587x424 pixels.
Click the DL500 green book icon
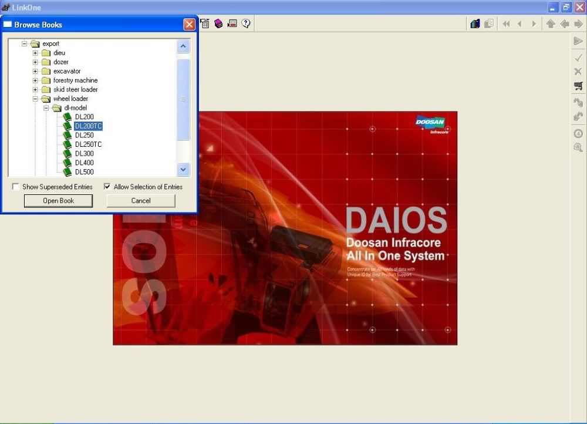click(x=68, y=172)
